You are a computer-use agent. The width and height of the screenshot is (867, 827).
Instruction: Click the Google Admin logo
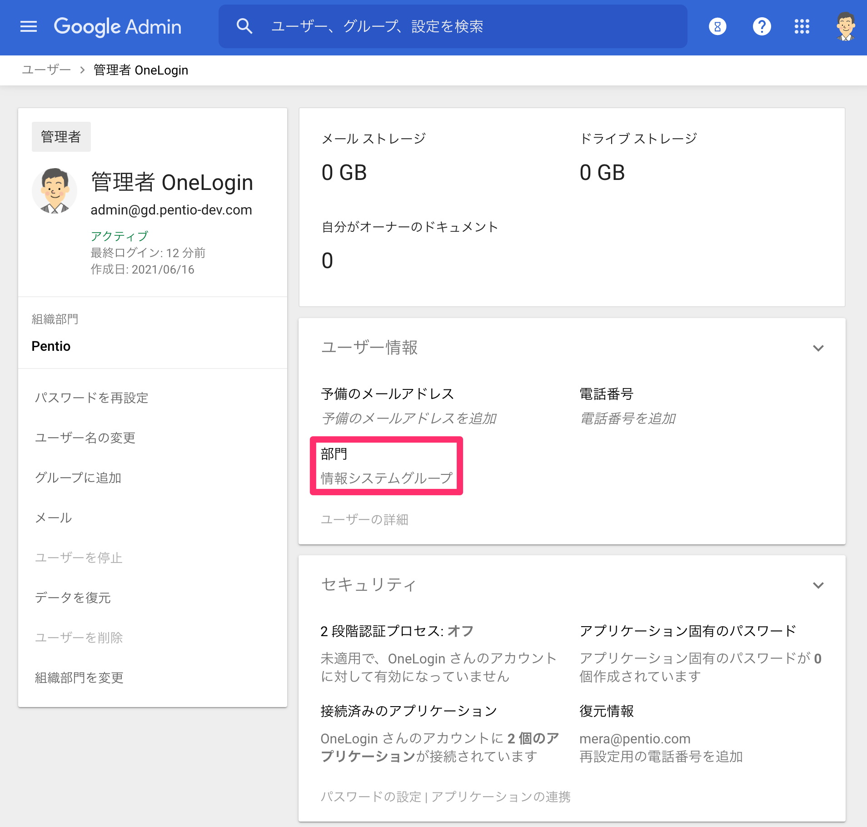pos(118,26)
